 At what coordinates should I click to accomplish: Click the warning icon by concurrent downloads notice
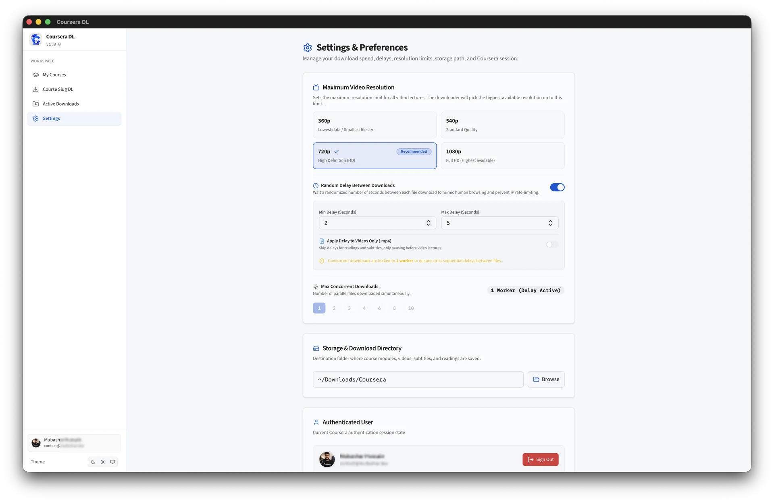point(322,261)
